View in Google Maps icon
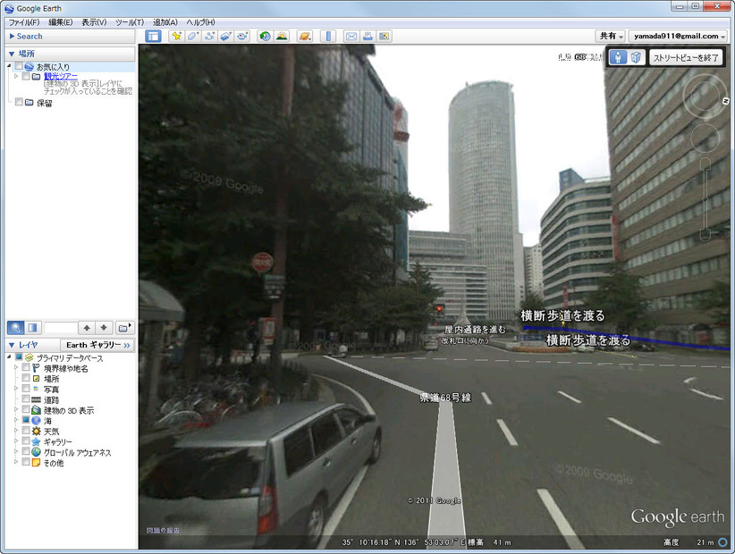 click(384, 36)
